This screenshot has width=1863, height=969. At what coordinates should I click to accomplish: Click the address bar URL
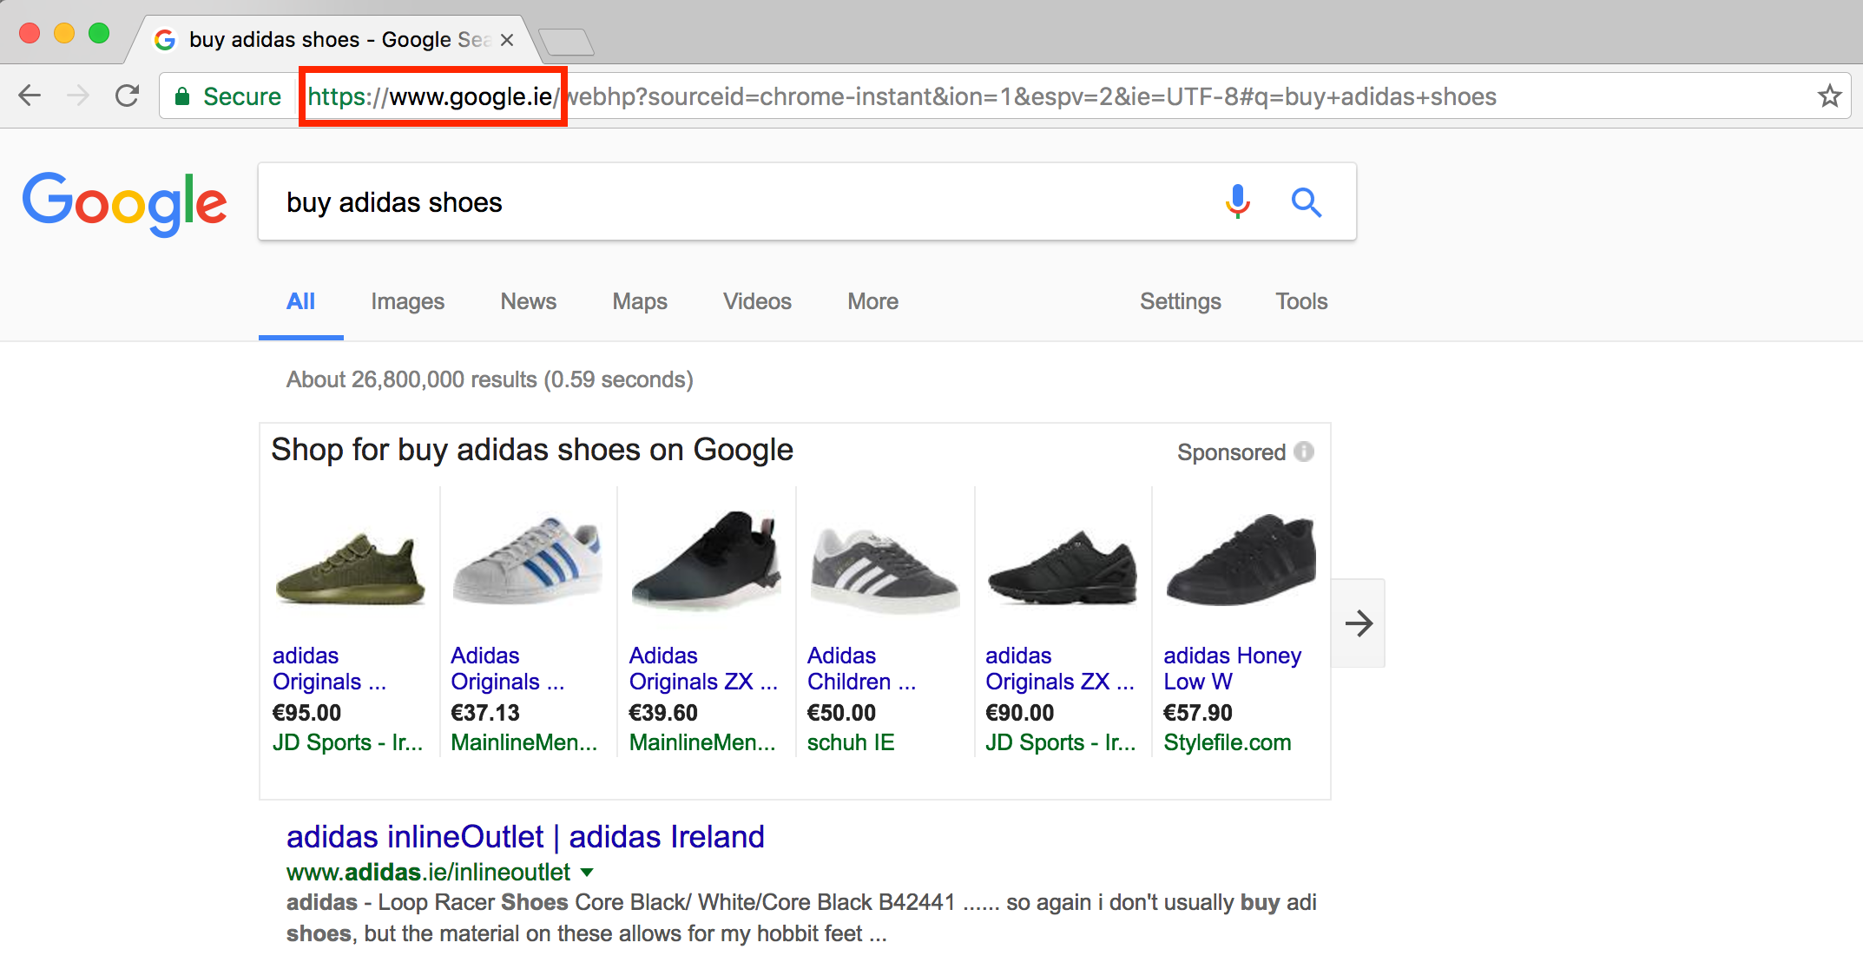click(x=901, y=96)
